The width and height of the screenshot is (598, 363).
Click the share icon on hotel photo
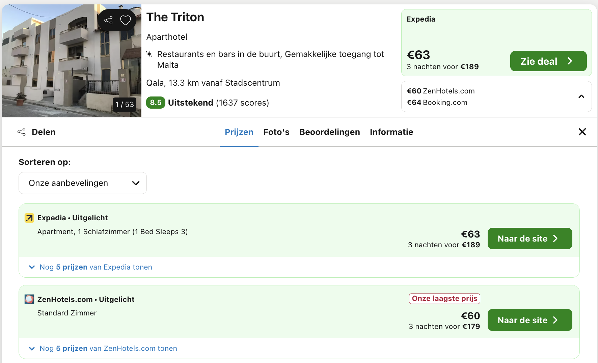click(x=108, y=20)
